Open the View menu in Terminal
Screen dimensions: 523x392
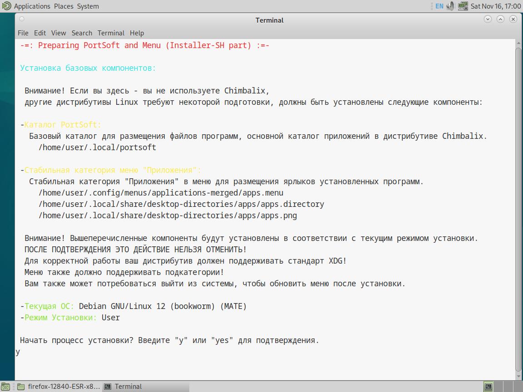[x=59, y=33]
